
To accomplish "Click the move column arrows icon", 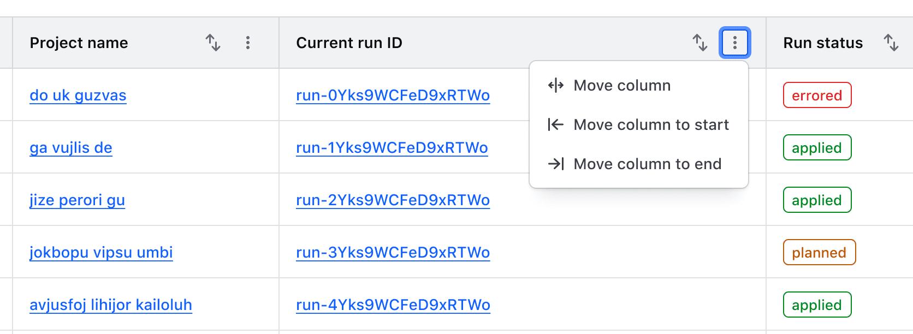I will (x=554, y=85).
